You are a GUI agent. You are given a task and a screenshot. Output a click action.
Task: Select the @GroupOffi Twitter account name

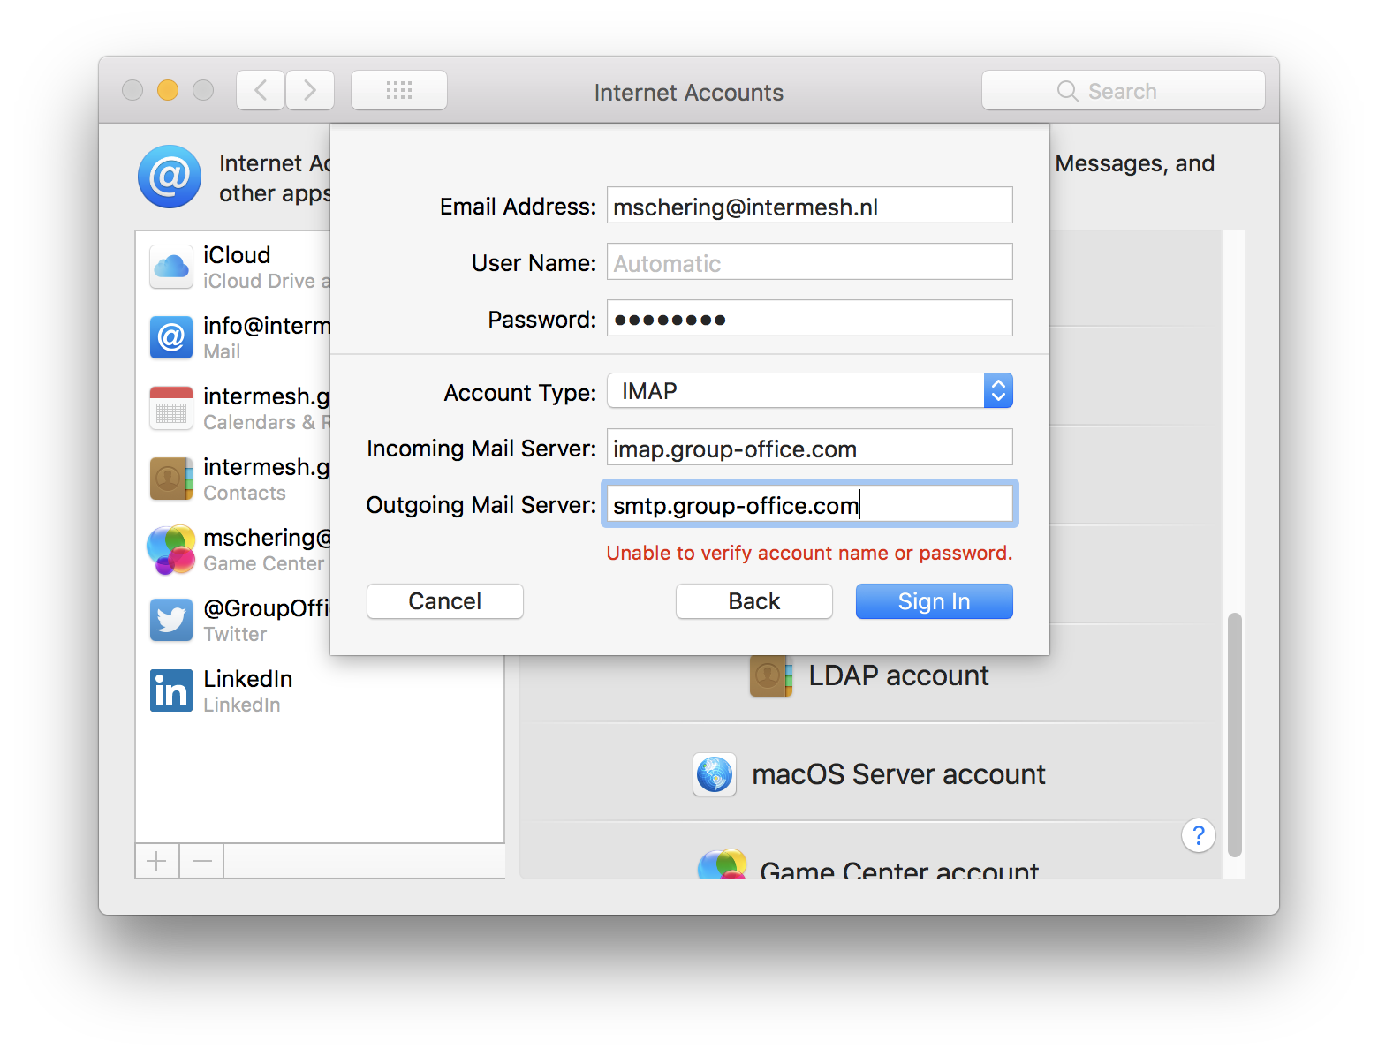coord(267,608)
